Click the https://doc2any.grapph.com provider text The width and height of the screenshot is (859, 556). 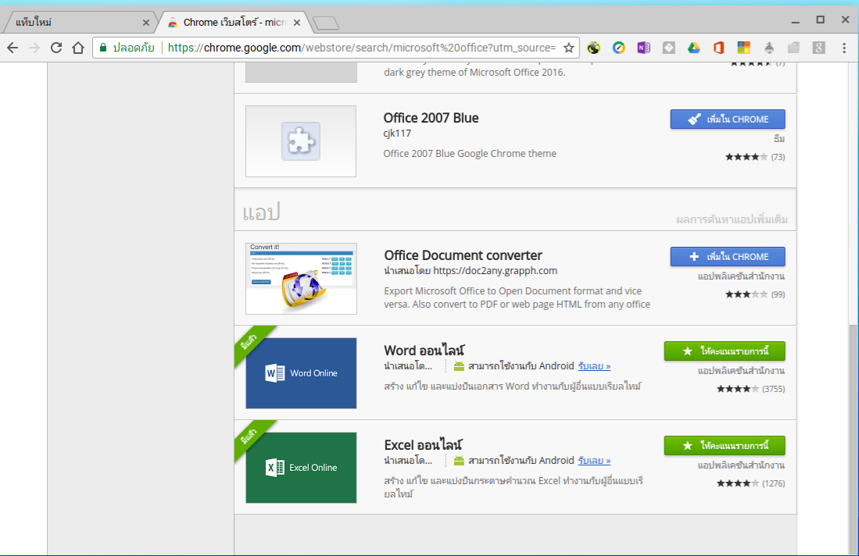click(x=496, y=271)
